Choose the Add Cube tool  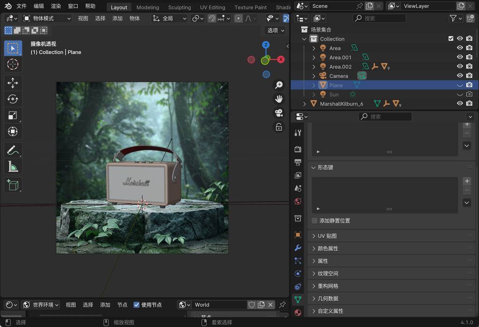13,185
